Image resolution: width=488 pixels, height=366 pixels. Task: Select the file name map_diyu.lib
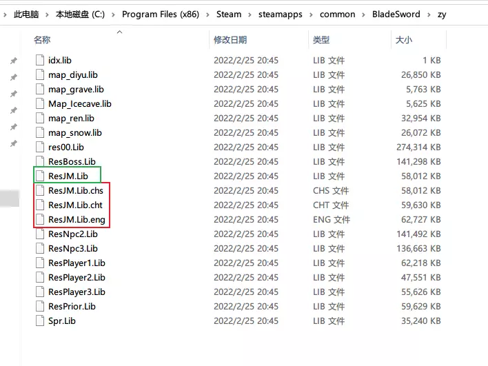click(73, 74)
